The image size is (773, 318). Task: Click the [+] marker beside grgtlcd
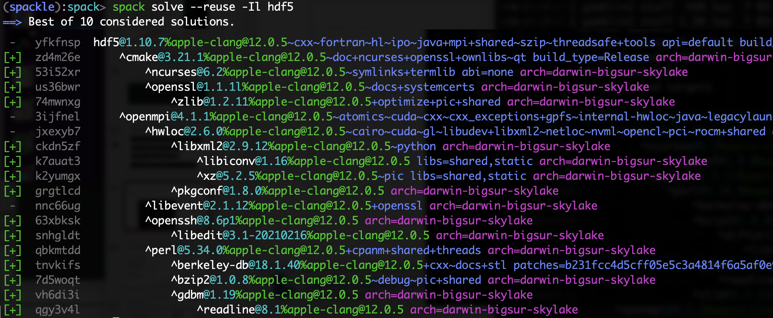click(12, 191)
